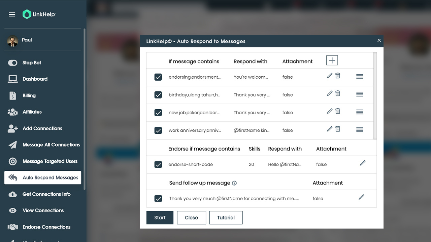Image resolution: width=431 pixels, height=242 pixels.
Task: Open the hamburger menu icon beside LinkHelp logo
Action: point(12,14)
